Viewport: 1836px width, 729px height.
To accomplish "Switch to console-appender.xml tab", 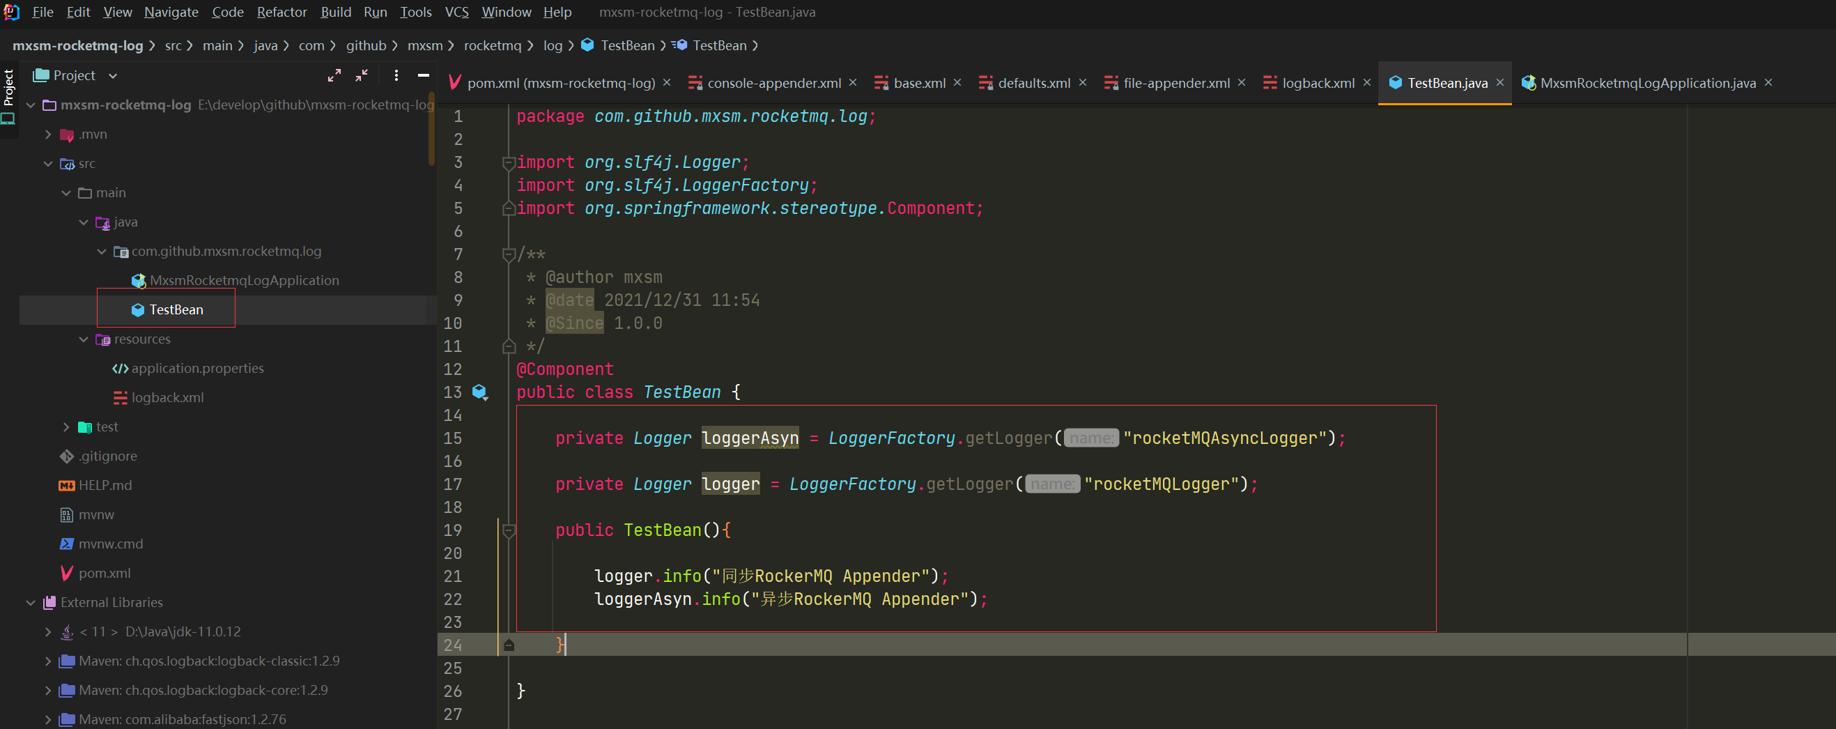I will click(x=774, y=83).
